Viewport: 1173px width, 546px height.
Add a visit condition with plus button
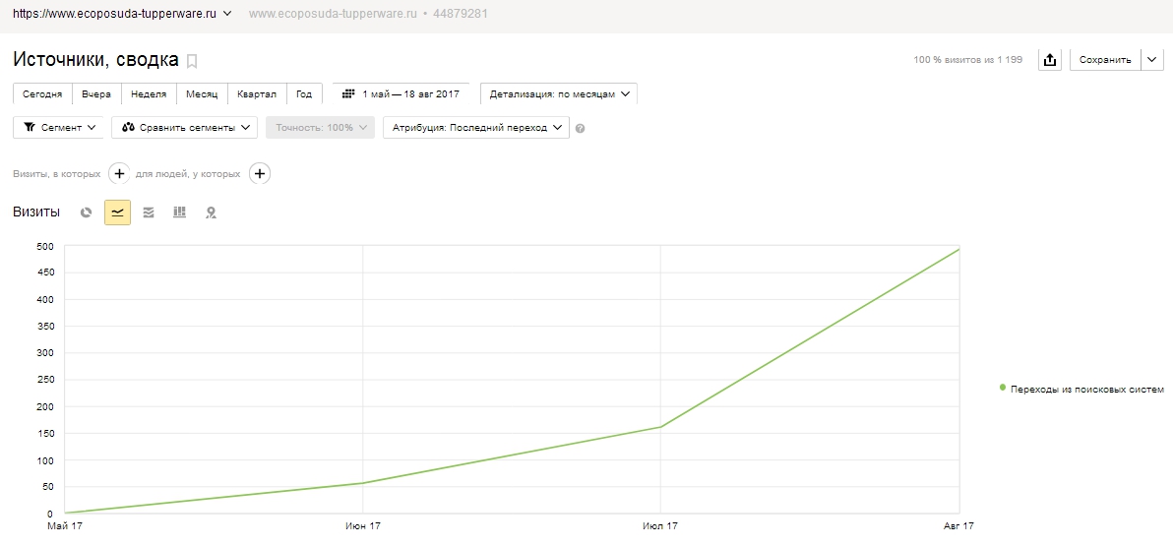[x=119, y=174]
